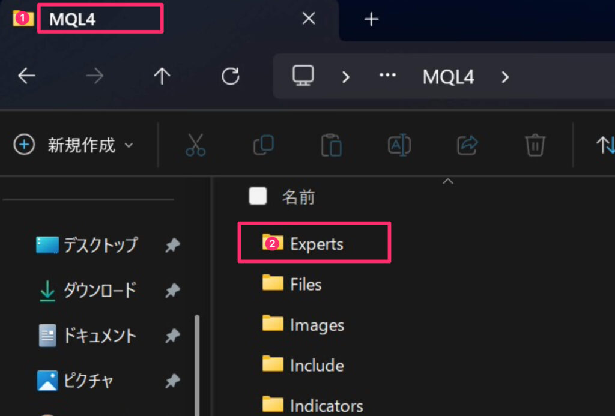The height and width of the screenshot is (416, 615).
Task: Refresh the folder view with the reload icon
Action: coord(230,76)
